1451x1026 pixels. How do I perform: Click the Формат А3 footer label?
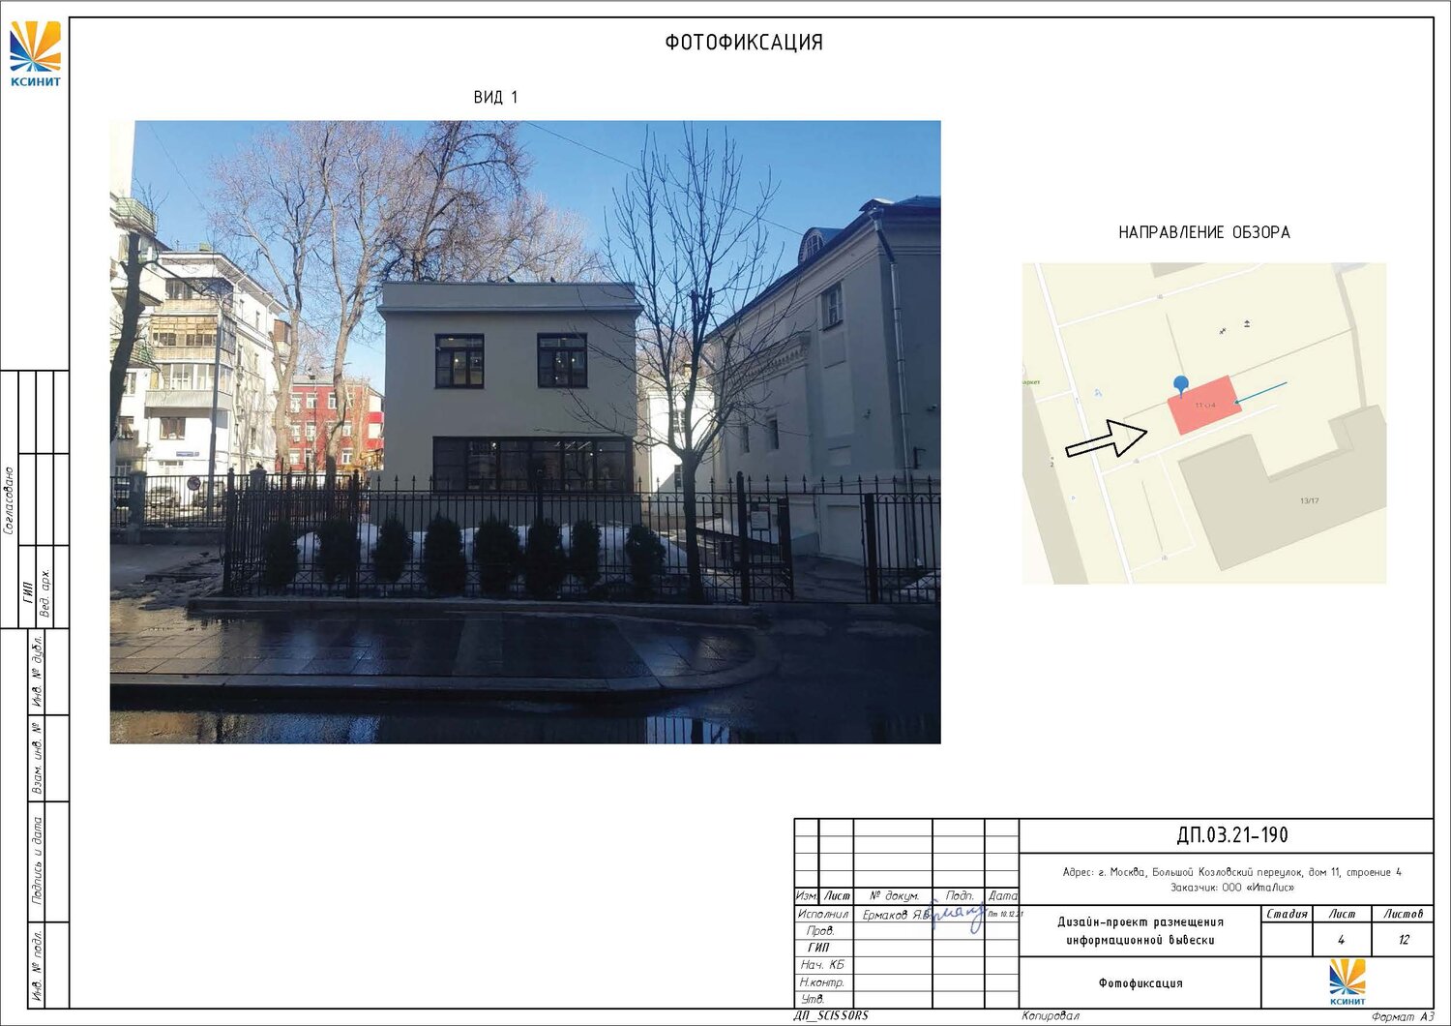[1403, 1017]
